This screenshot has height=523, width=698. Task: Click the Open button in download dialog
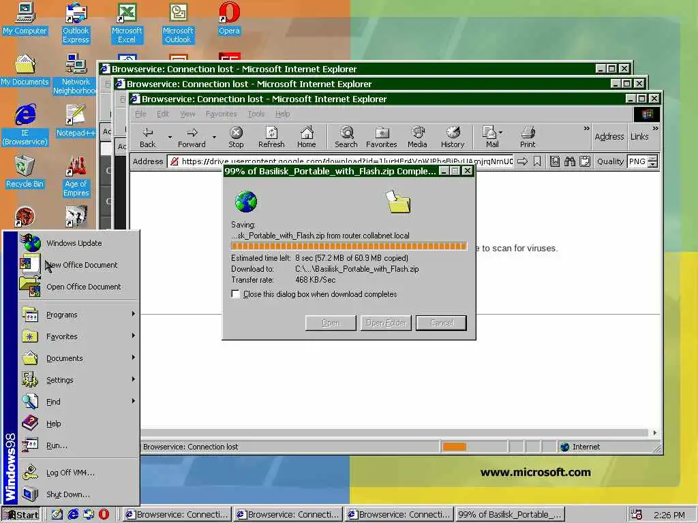(331, 323)
